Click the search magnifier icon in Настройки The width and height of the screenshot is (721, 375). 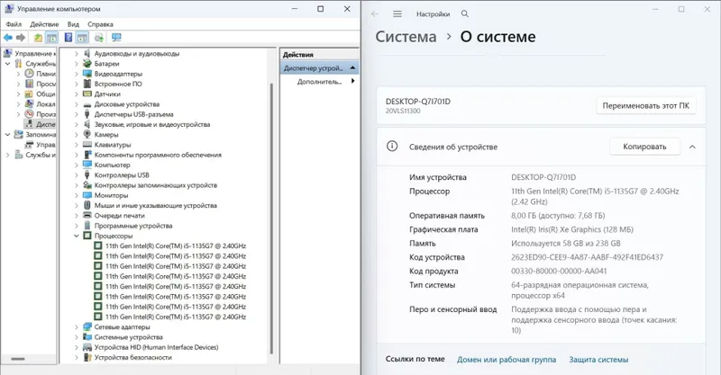(x=465, y=14)
